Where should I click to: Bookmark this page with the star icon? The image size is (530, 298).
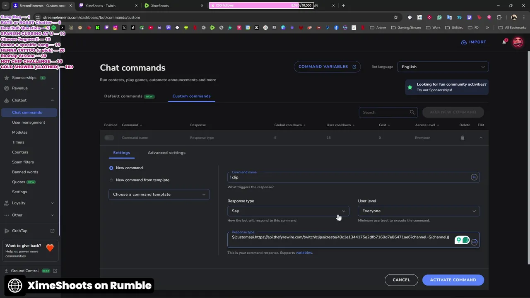point(395,17)
